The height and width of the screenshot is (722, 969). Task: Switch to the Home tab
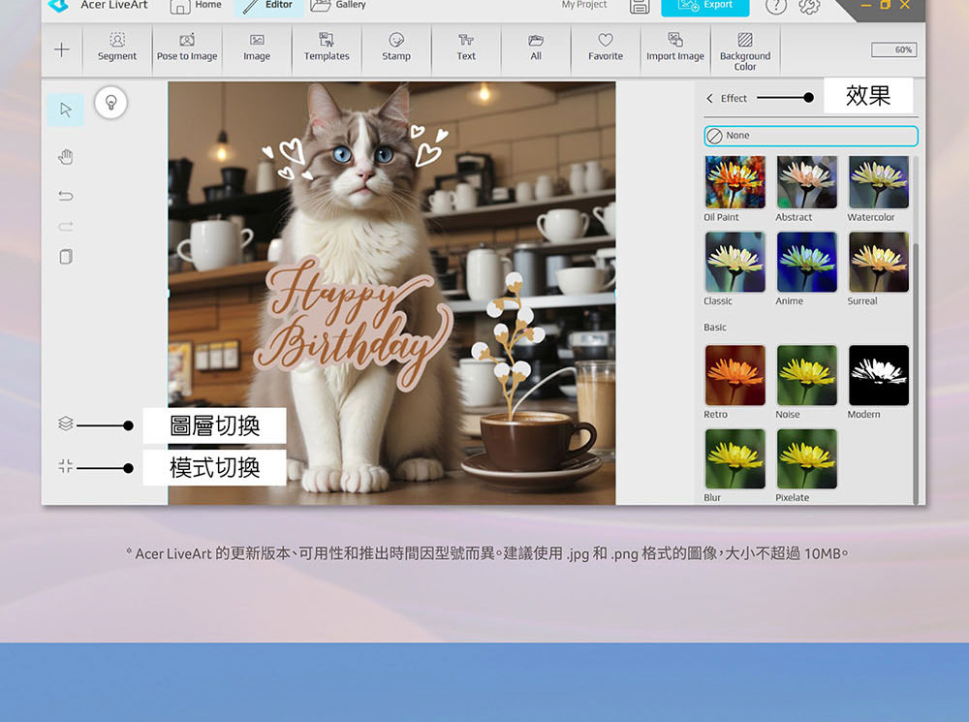[197, 6]
